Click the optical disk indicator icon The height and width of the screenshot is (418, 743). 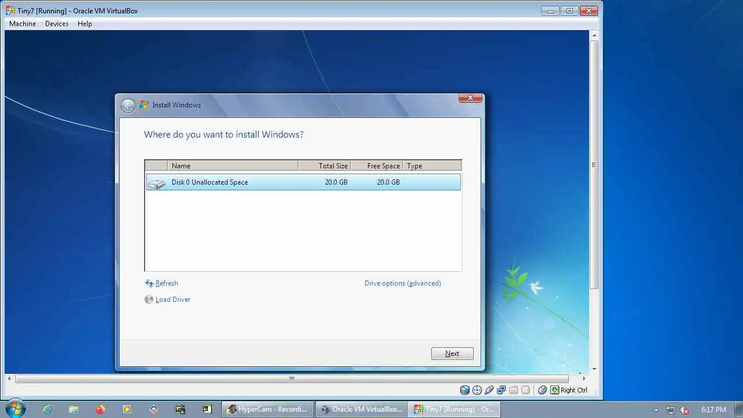477,390
